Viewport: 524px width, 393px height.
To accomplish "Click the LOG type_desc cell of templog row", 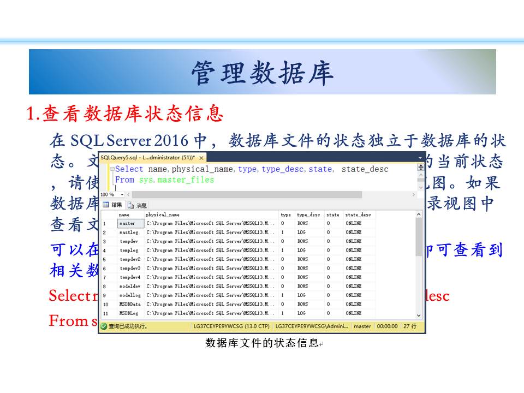I will point(309,251).
